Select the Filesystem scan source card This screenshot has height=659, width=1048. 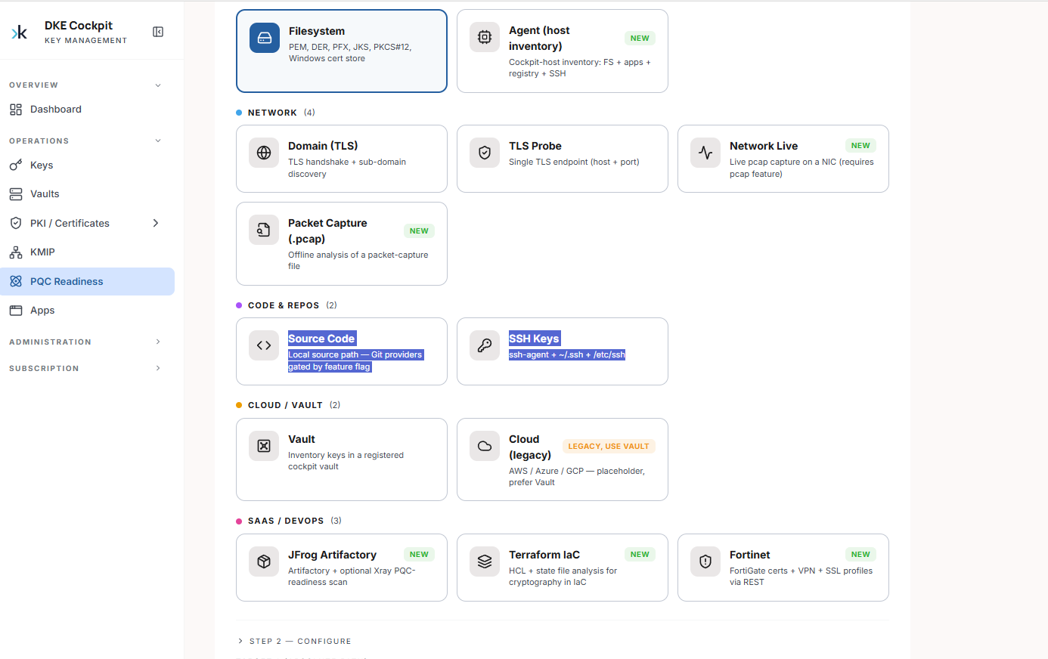pos(342,51)
